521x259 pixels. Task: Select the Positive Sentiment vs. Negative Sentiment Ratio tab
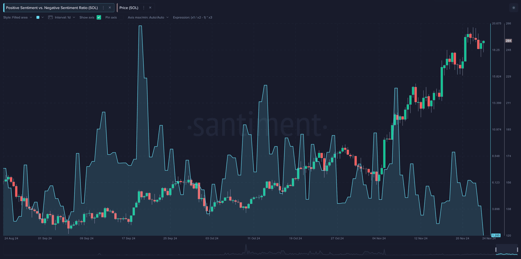point(52,7)
